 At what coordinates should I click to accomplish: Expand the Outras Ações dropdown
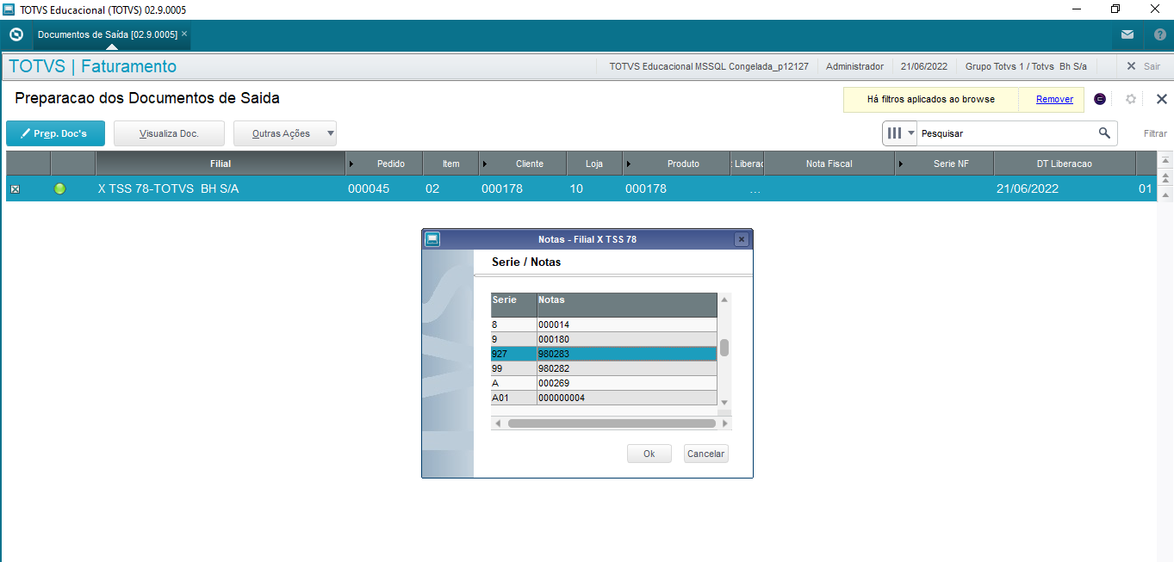click(331, 133)
